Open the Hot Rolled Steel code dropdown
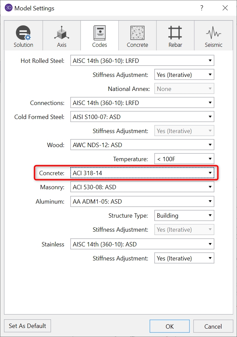 [x=210, y=60]
